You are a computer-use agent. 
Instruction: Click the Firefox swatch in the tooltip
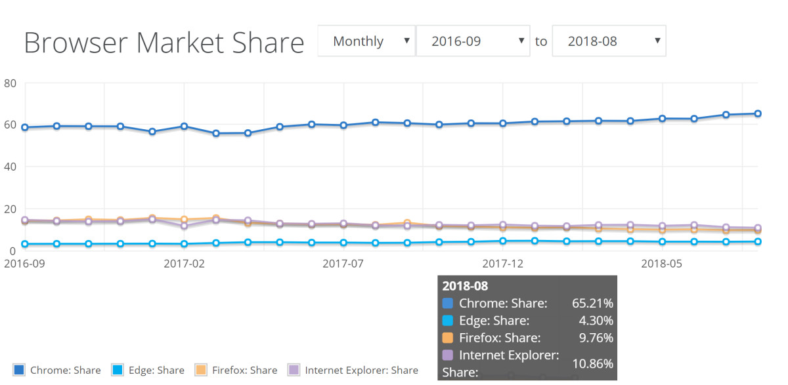pyautogui.click(x=447, y=337)
